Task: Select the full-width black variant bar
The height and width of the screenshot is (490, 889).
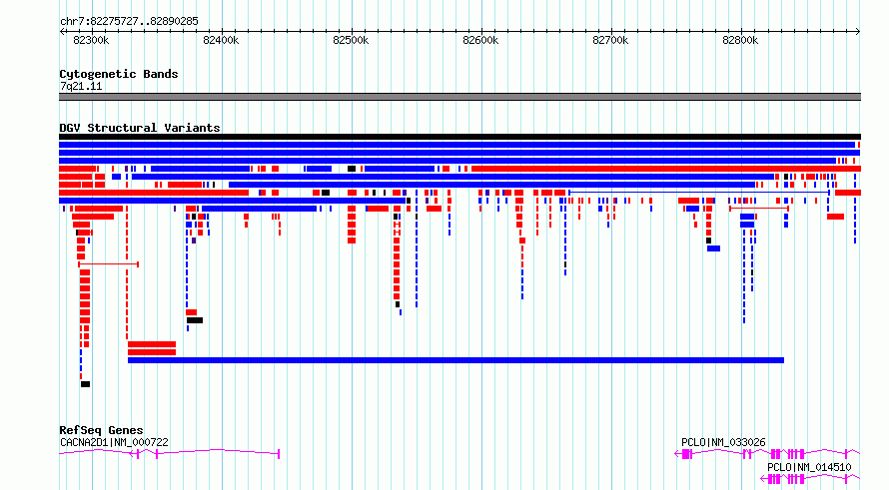Action: click(x=459, y=137)
